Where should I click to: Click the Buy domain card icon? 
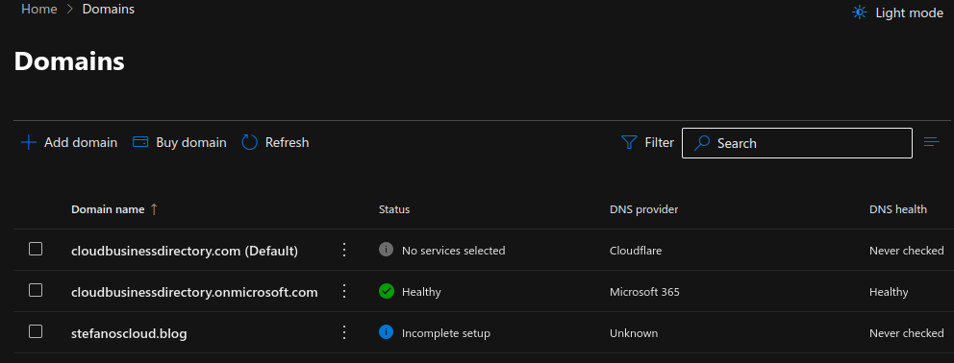coord(140,142)
